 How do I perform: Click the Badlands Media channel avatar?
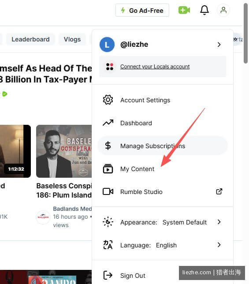[x=43, y=217]
